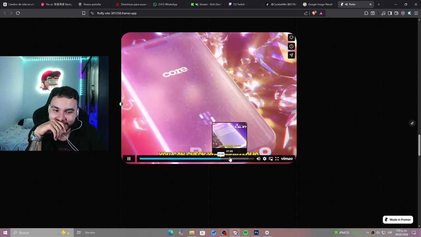Bookmark this page
421x237 pixels.
pyautogui.click(x=84, y=13)
